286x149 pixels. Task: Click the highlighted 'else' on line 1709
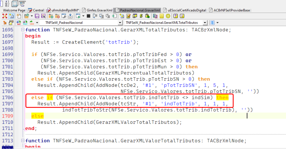(37, 116)
